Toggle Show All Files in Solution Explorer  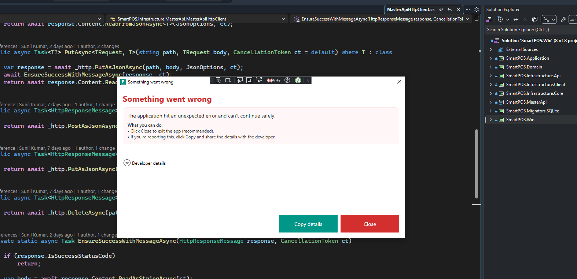tap(535, 19)
